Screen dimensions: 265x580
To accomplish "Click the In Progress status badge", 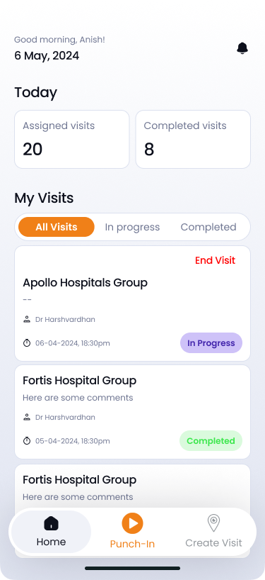I will pyautogui.click(x=211, y=343).
